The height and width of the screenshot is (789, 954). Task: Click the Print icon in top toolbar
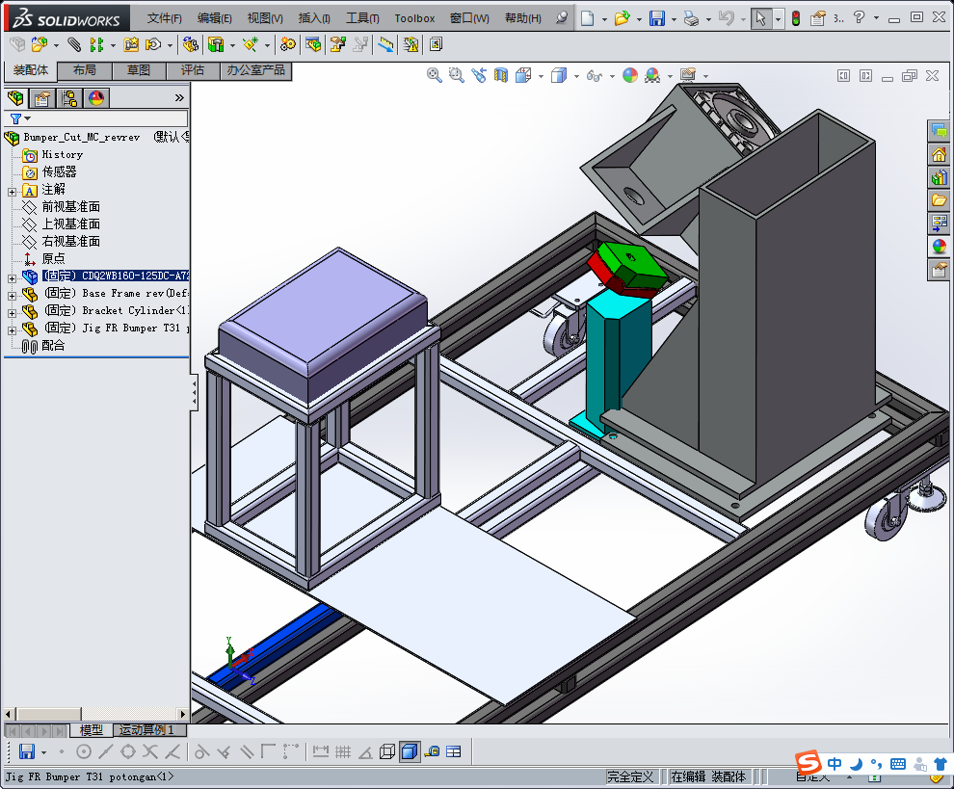click(x=691, y=18)
